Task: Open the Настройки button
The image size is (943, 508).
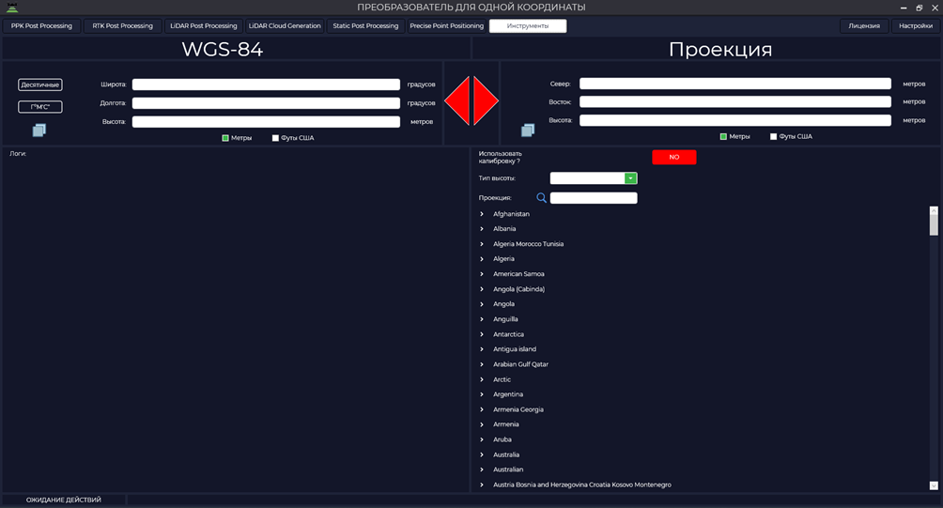Action: tap(916, 26)
